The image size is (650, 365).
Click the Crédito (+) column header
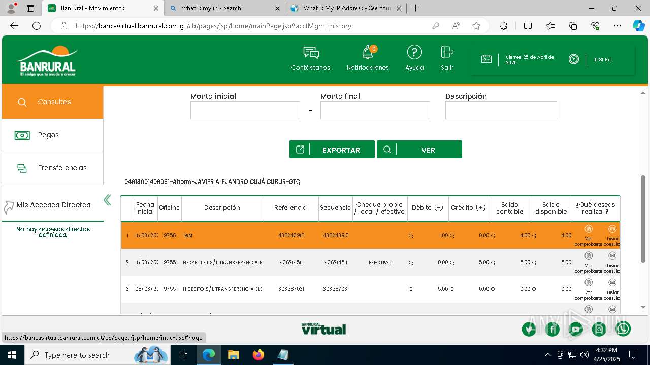(x=469, y=208)
